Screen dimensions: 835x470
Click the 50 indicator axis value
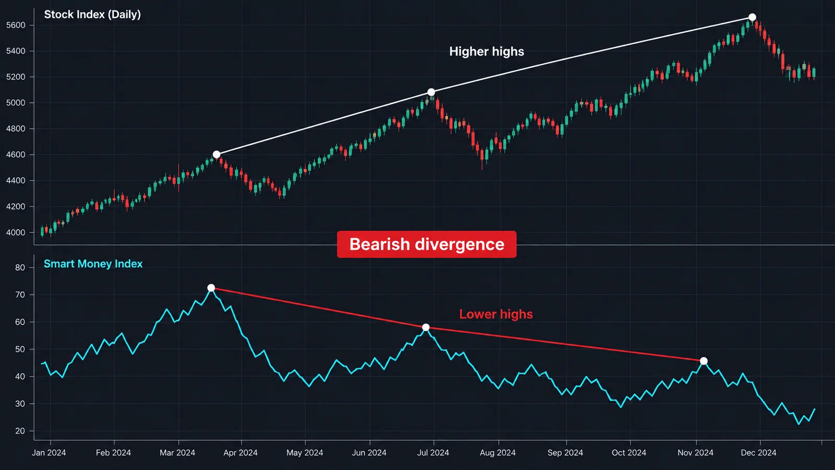pos(20,349)
